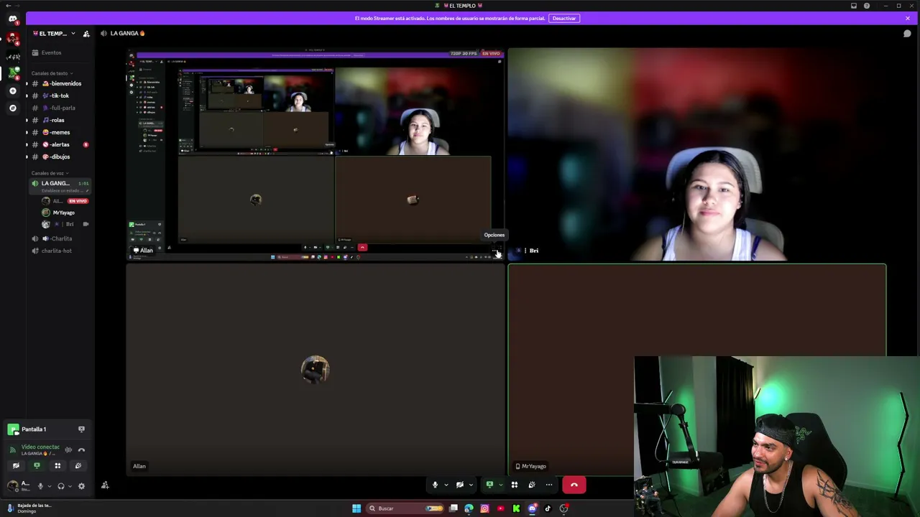Image resolution: width=920 pixels, height=517 pixels.
Task: Open Microsoft Edge from the taskbar
Action: point(469,508)
